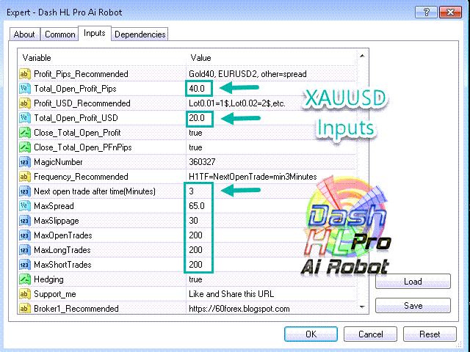Viewport: 470px width, 352px height.
Task: Click the Variable column header
Action: (x=37, y=58)
